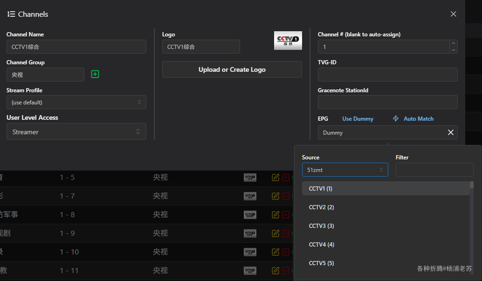The image size is (482, 281).
Task: Click the logo thumbnail in row 1 - 7
Action: click(250, 196)
